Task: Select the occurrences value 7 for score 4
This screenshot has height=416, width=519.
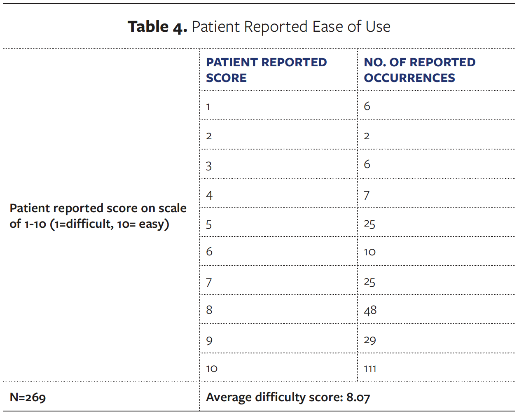Action: (367, 195)
